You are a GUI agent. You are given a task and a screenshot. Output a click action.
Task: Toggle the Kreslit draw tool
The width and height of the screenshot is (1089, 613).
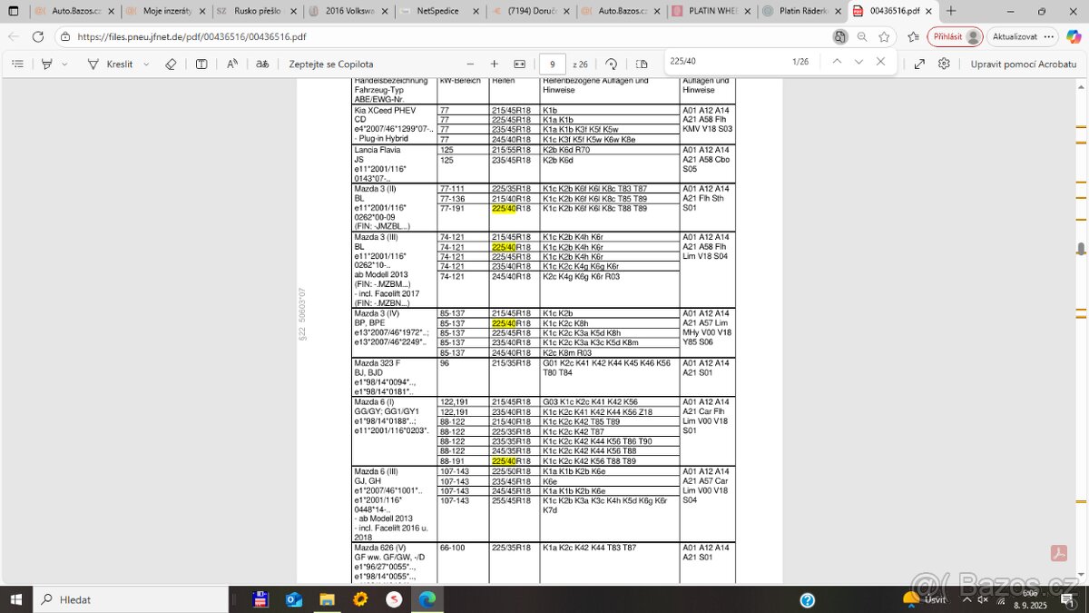pos(111,64)
